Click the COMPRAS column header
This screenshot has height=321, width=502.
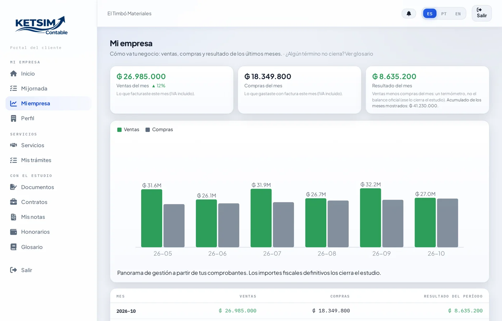(340, 296)
